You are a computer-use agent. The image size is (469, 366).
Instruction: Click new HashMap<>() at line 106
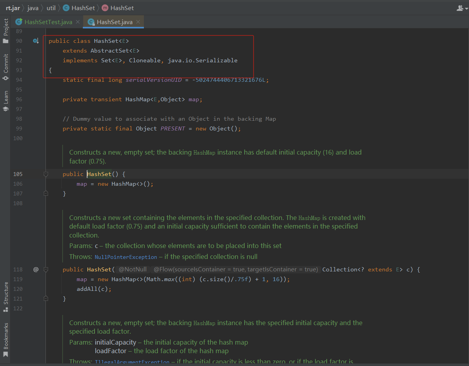pos(124,184)
